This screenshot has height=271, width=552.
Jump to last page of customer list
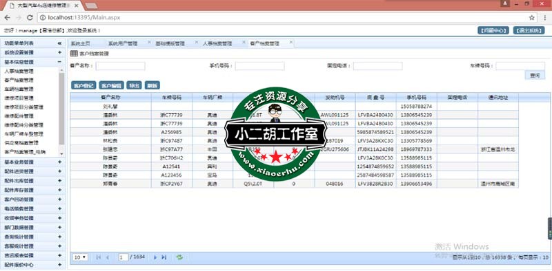pyautogui.click(x=164, y=257)
